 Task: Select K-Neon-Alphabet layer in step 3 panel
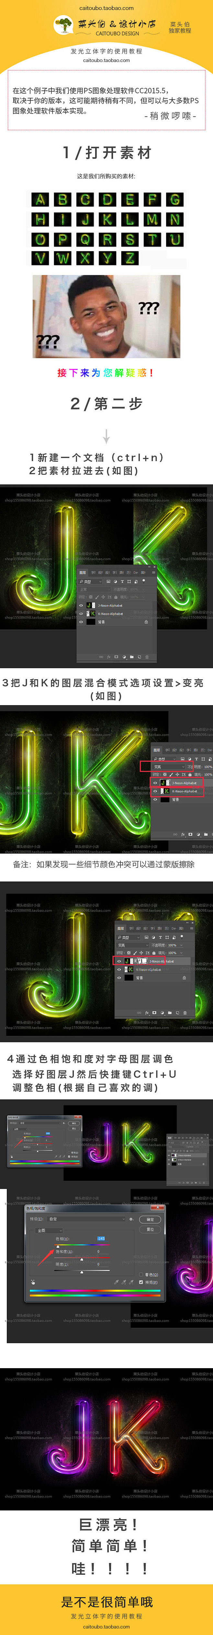(182, 791)
